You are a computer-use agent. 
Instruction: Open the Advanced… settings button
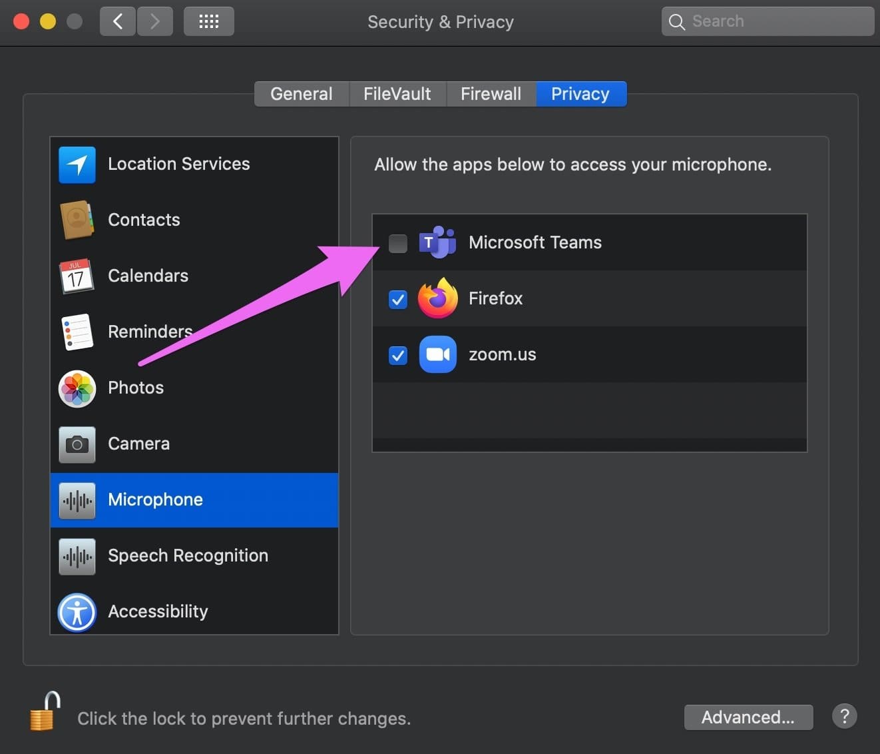pyautogui.click(x=748, y=717)
